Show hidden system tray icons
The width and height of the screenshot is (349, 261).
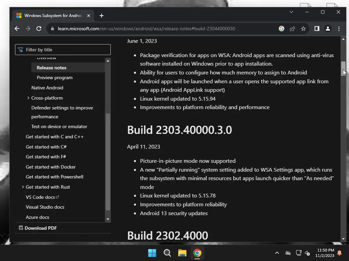(x=277, y=253)
